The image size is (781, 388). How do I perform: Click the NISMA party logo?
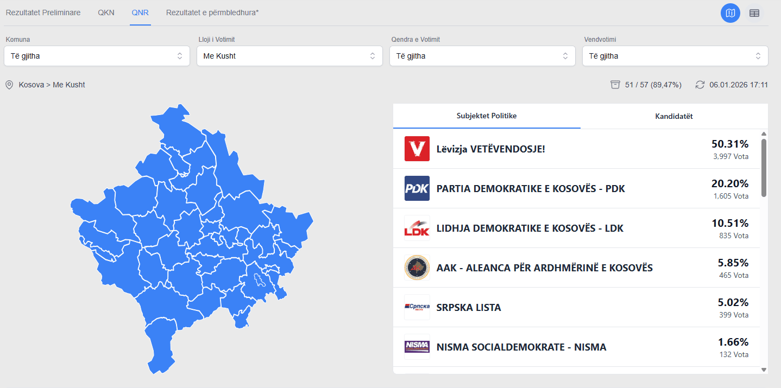(417, 347)
